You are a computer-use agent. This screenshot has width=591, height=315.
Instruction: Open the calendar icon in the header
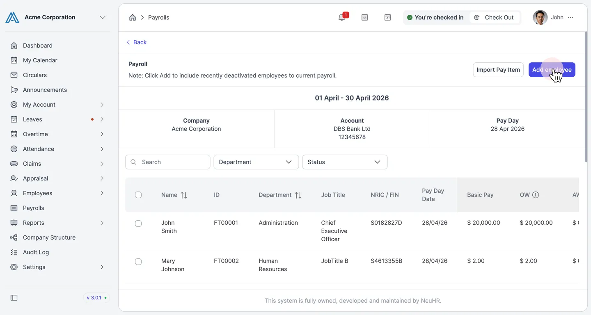point(387,17)
